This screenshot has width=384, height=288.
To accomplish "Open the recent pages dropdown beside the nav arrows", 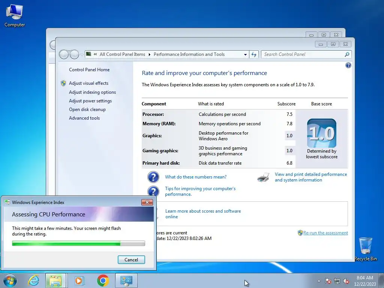I will click(82, 55).
